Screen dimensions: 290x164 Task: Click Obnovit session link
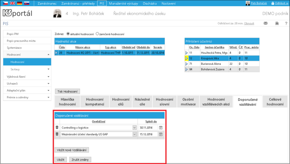tap(249, 24)
